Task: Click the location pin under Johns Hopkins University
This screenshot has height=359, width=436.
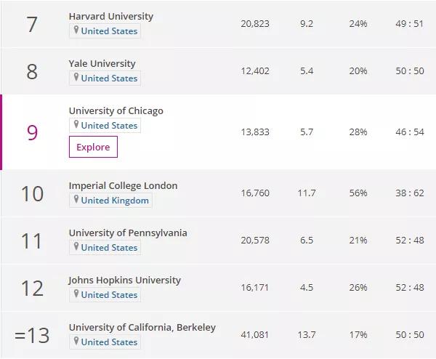Action: point(76,294)
